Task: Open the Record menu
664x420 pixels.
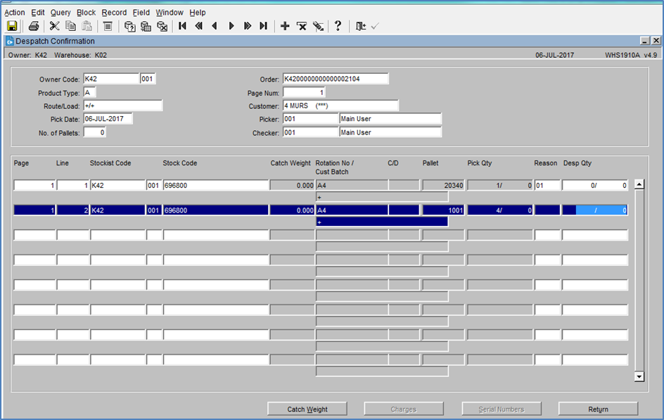Action: point(114,13)
